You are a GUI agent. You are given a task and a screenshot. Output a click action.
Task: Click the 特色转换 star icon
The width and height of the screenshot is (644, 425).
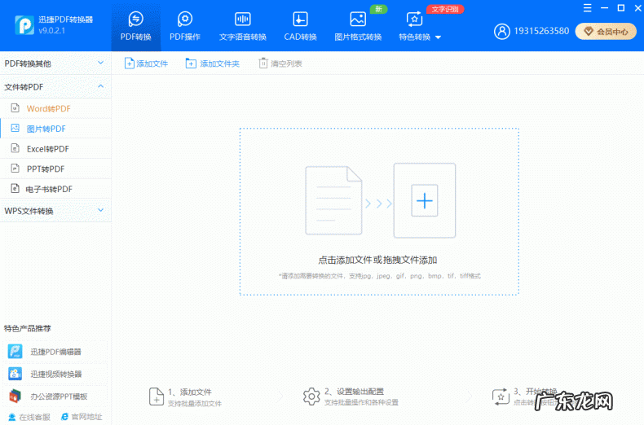pos(414,19)
